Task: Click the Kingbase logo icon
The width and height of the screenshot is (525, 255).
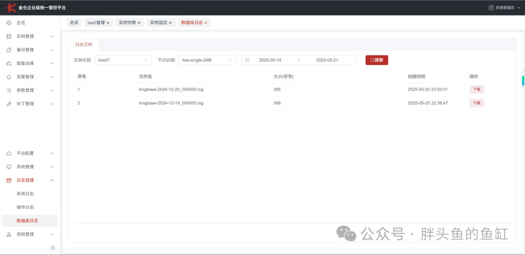Action: pyautogui.click(x=11, y=7)
